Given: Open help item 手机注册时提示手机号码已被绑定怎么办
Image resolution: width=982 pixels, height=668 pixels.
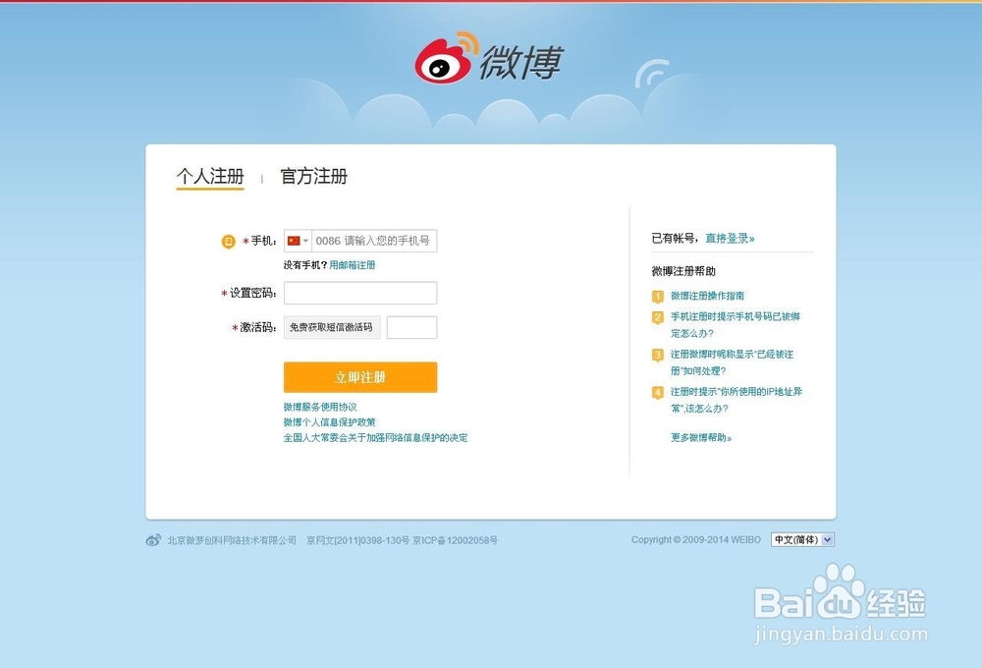Looking at the screenshot, I should pyautogui.click(x=736, y=324).
